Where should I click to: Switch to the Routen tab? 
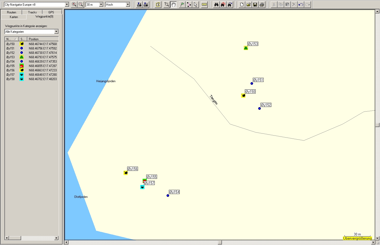click(12, 12)
